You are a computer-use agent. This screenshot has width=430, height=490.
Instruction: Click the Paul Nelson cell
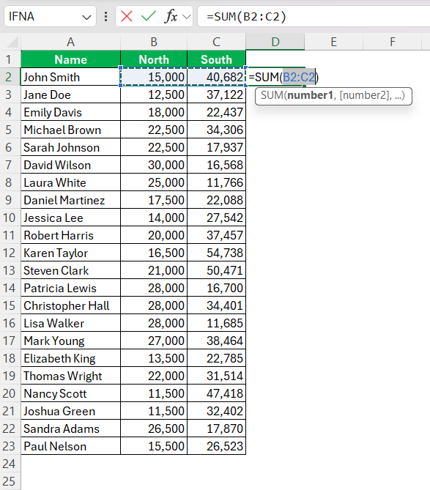(x=70, y=446)
